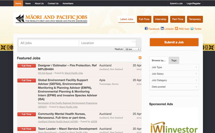This screenshot has width=215, height=133.
Task: Click the RSS feed icon in header
Action: click(176, 28)
